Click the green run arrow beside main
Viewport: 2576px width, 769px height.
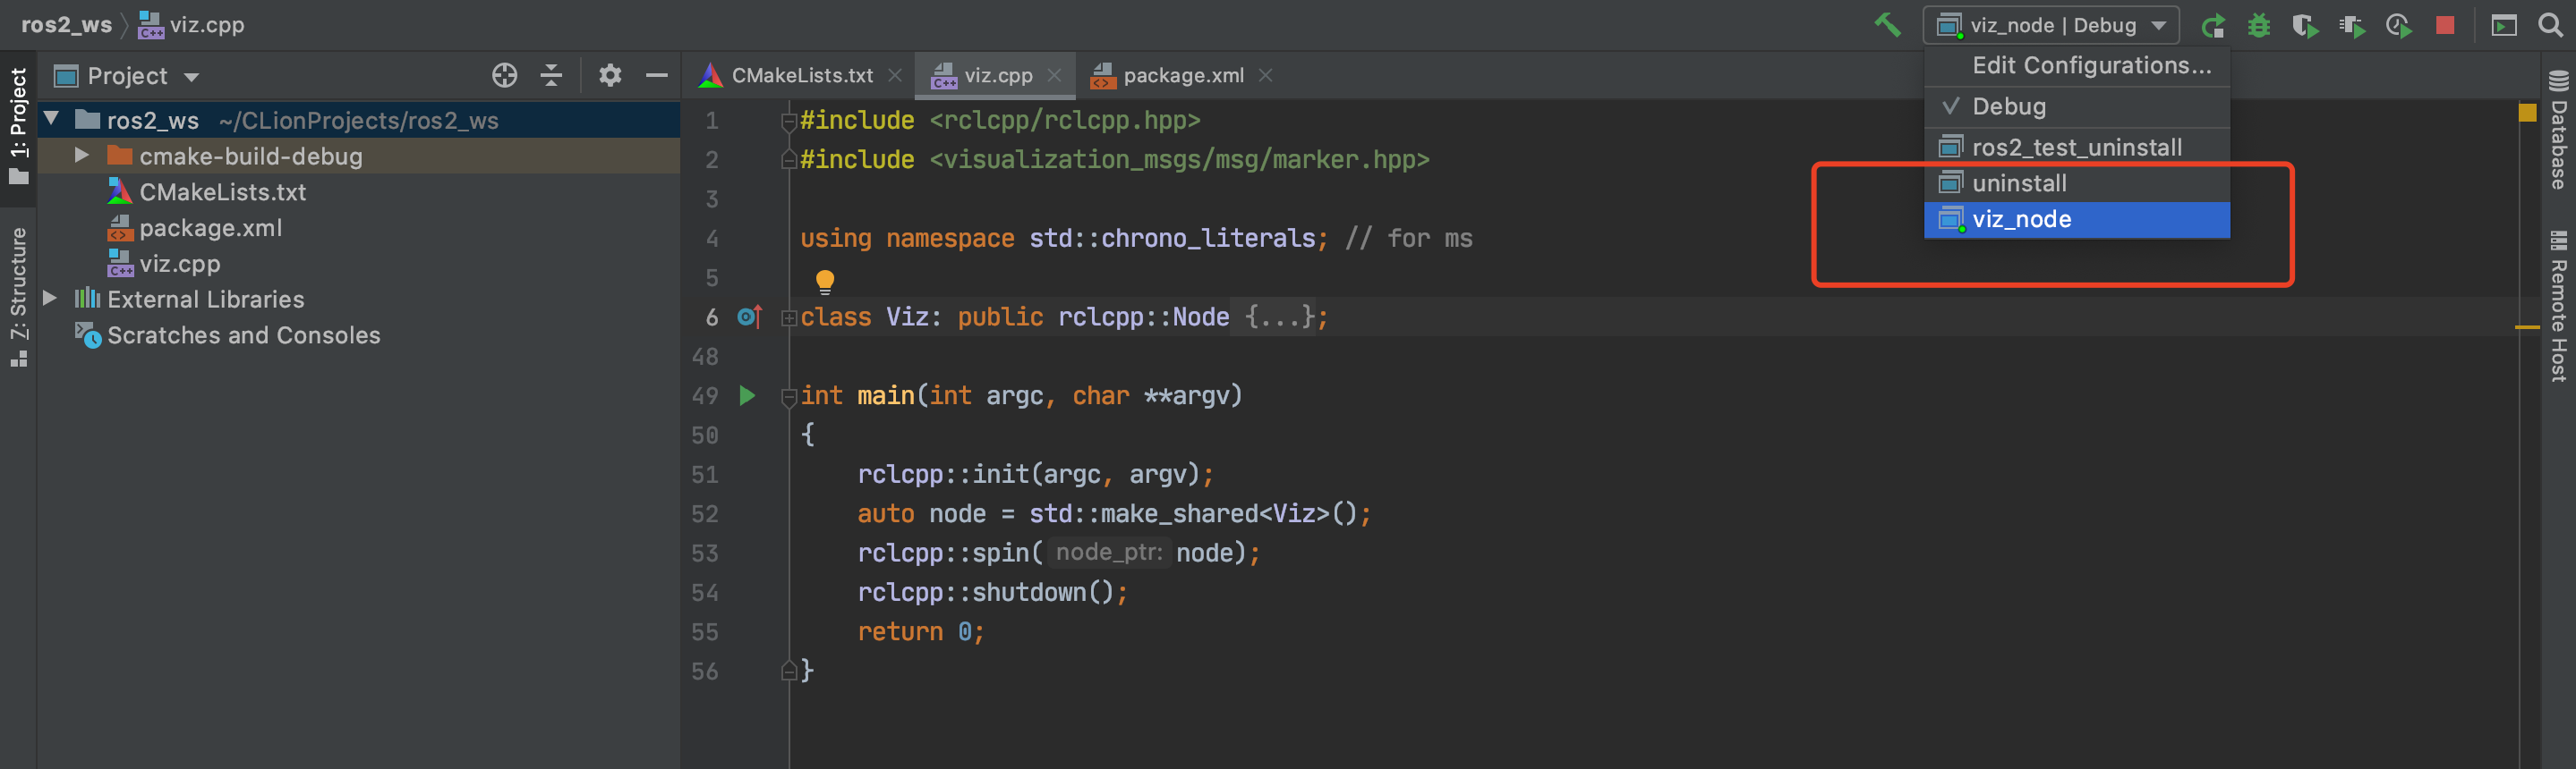click(x=747, y=395)
